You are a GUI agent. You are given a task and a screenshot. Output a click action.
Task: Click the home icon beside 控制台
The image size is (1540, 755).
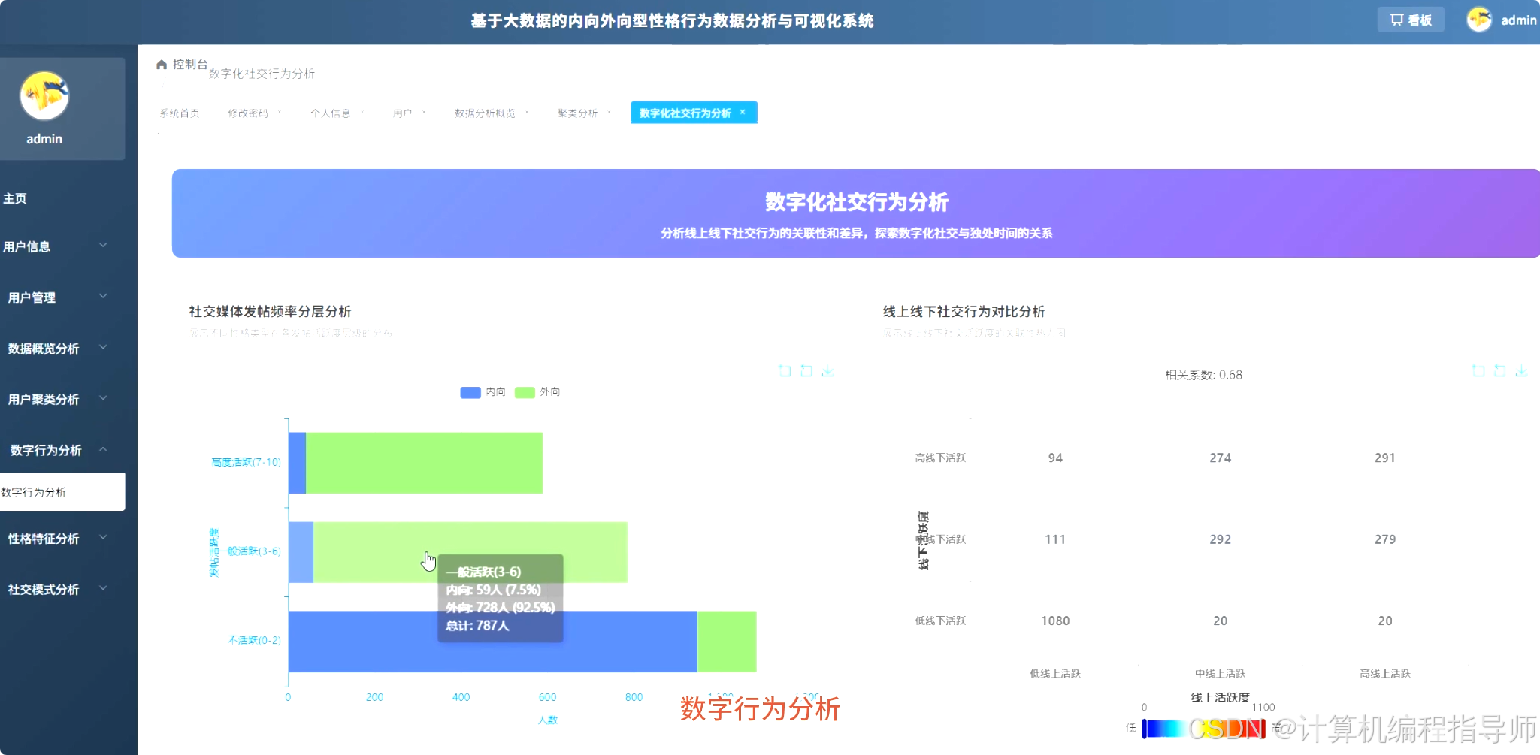161,65
